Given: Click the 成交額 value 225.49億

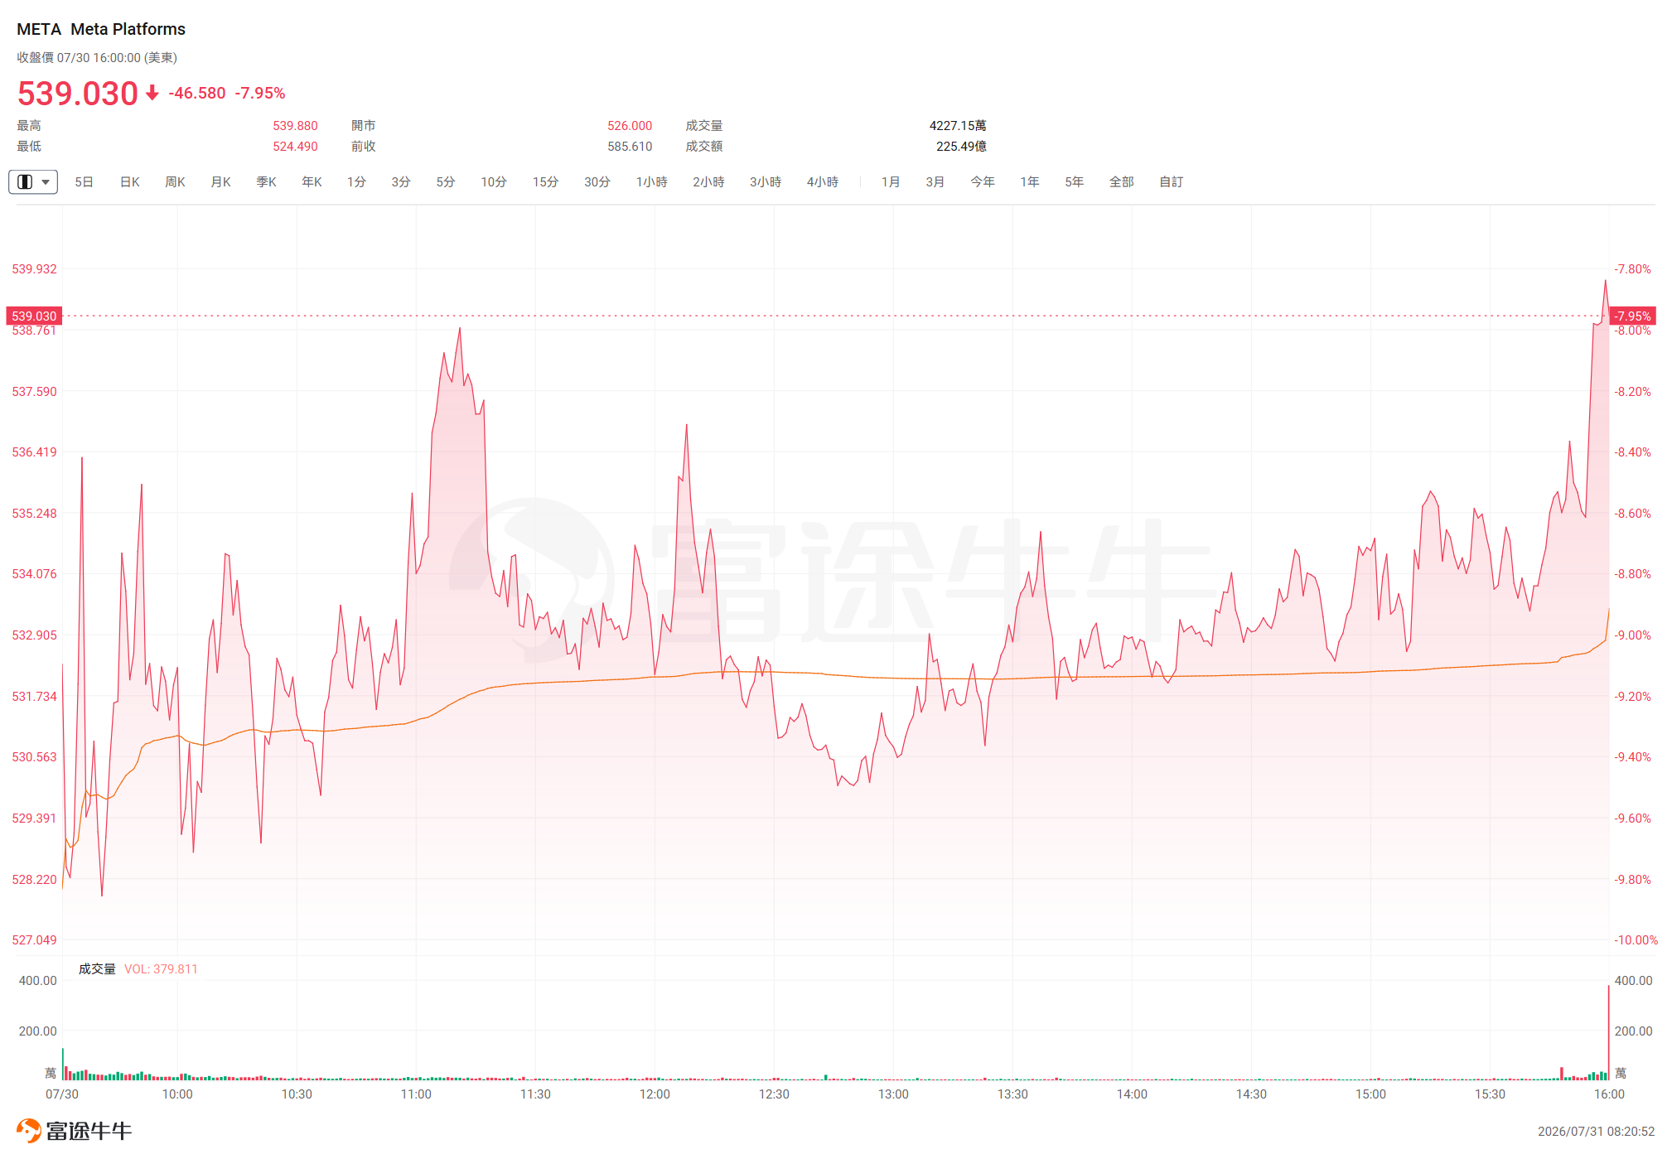Looking at the screenshot, I should click(x=961, y=147).
